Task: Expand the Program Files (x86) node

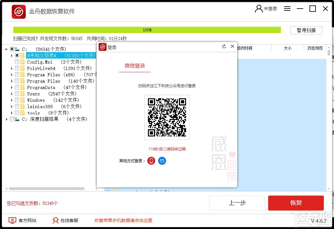Action: (12, 75)
